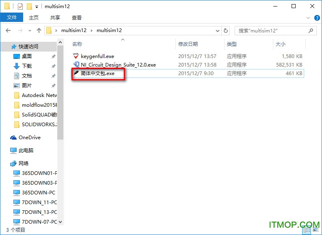322x235 pixels.
Task: Click the Back navigation arrow
Action: pyautogui.click(x=8, y=30)
